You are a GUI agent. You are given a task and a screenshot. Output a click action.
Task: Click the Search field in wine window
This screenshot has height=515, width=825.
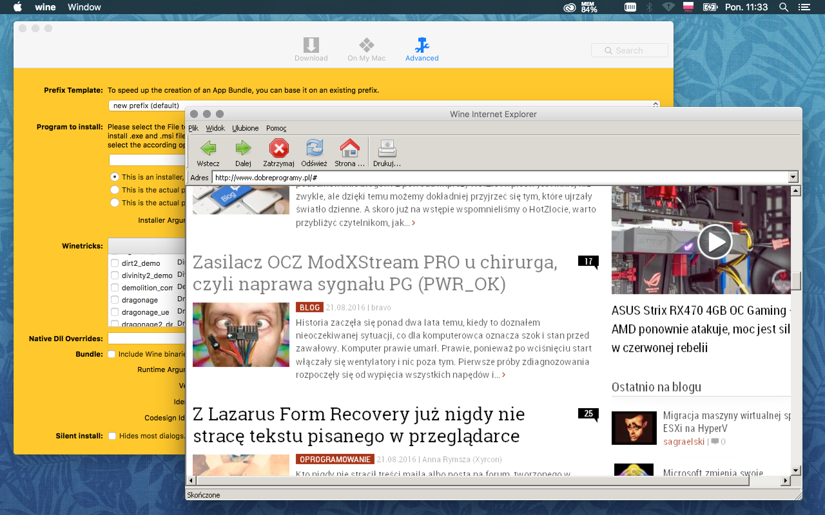point(629,50)
